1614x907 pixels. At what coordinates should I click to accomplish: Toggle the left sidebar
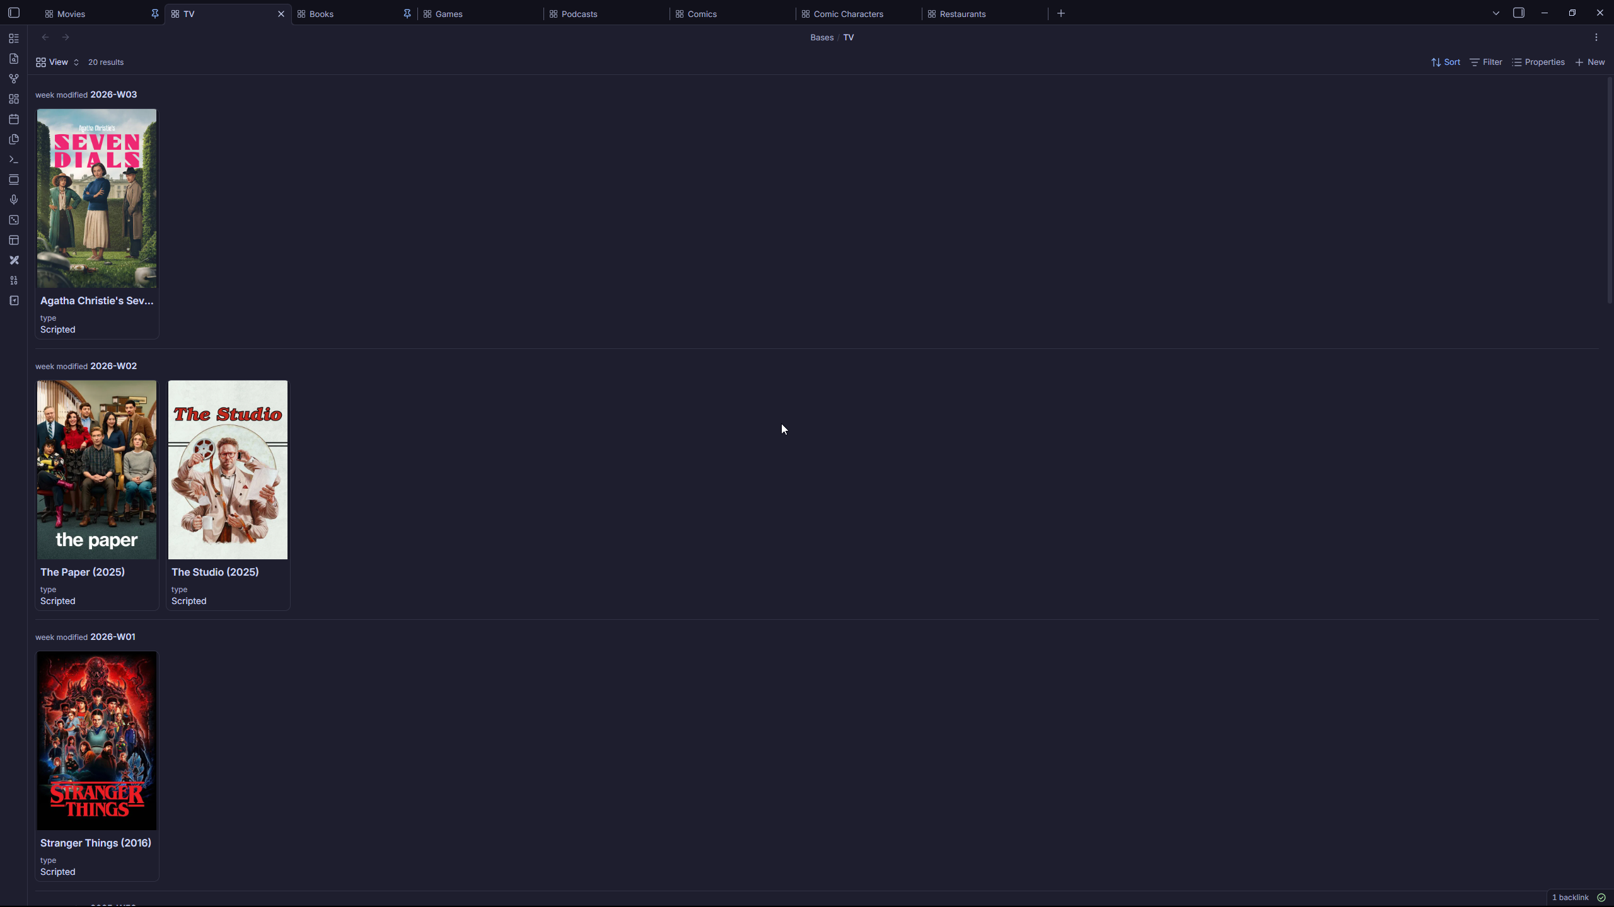(x=14, y=13)
